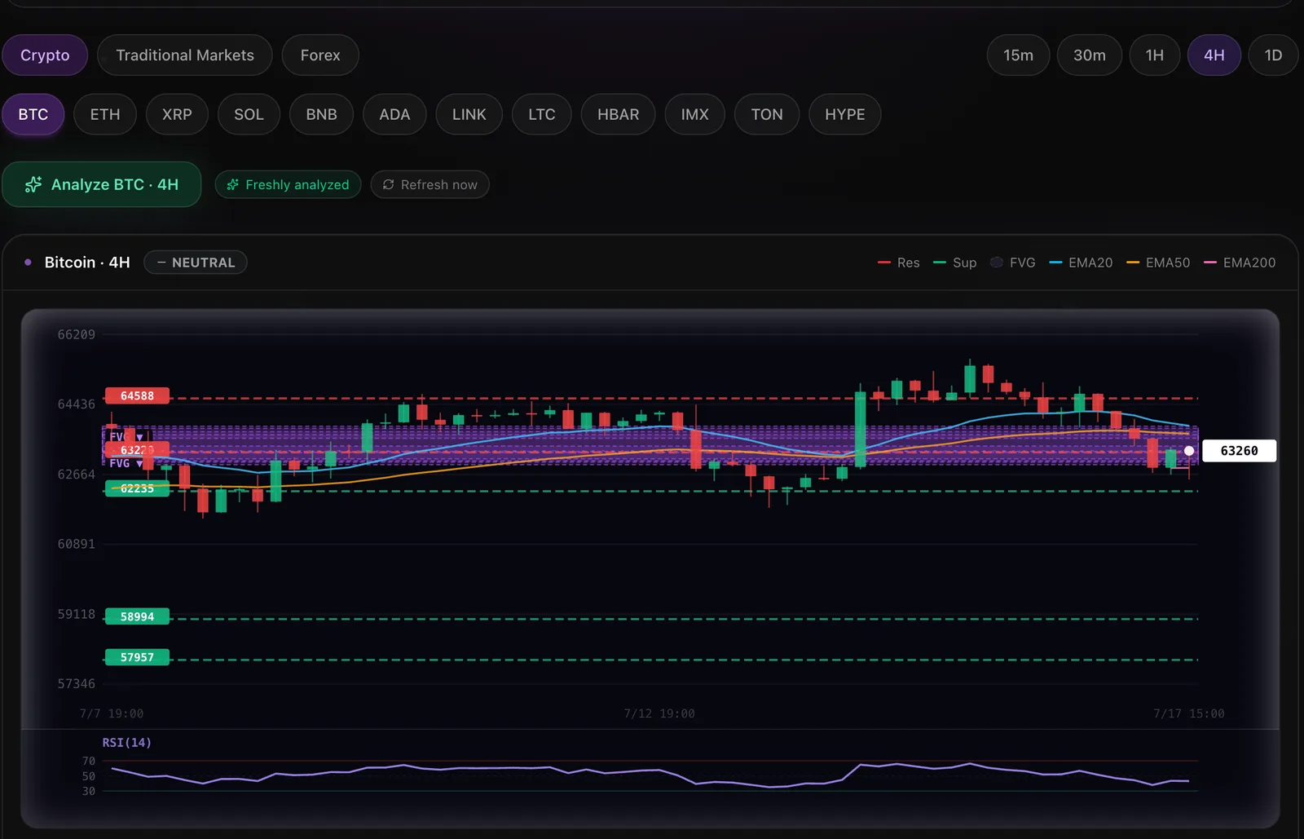Screen dimensions: 1304x839
Task: Choose the IMX asset chip
Action: pos(695,114)
